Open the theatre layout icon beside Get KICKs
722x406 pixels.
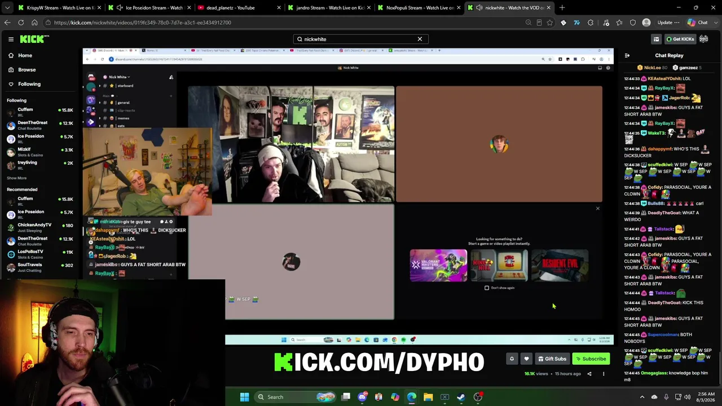click(x=656, y=39)
